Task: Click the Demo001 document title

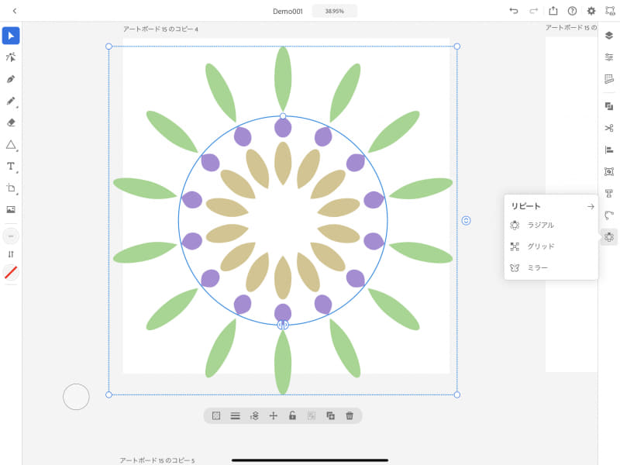Action: click(288, 12)
